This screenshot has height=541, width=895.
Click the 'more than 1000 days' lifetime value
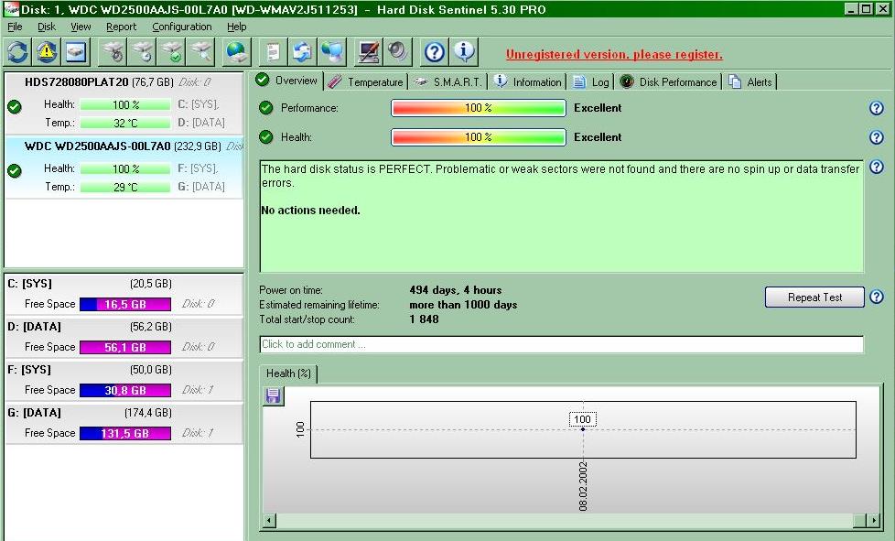pyautogui.click(x=463, y=305)
